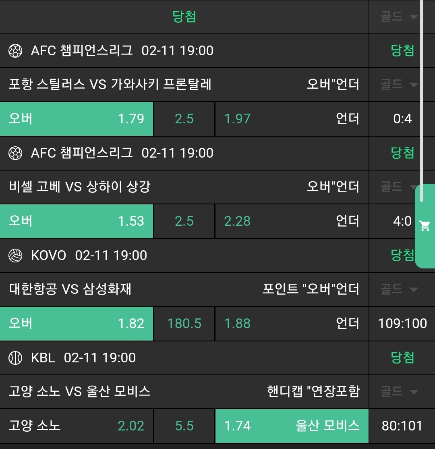Click the soccer ball icon beside 포항 스틸러스 match
Viewport: 435px width, 449px height.
click(15, 51)
